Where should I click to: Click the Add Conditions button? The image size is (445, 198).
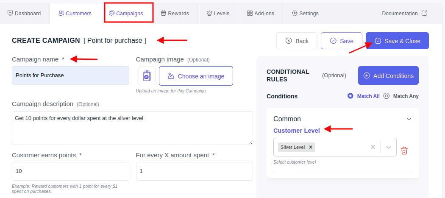(x=388, y=75)
